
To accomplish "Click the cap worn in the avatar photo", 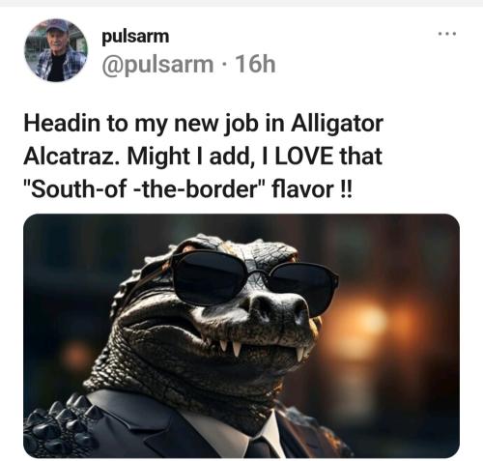I will click(57, 26).
